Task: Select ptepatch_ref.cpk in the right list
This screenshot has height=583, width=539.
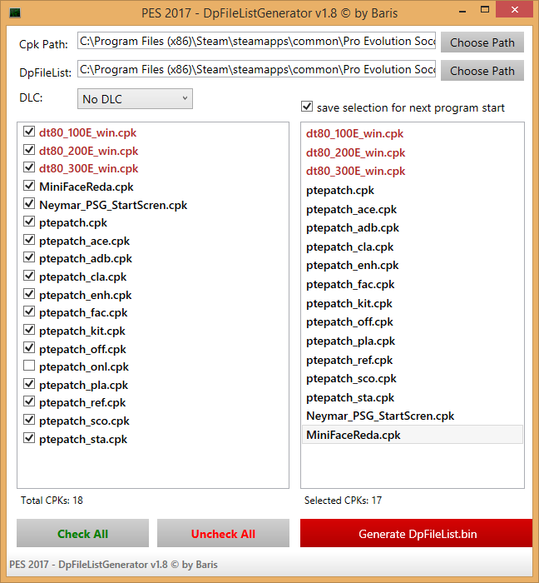Action: (413, 360)
